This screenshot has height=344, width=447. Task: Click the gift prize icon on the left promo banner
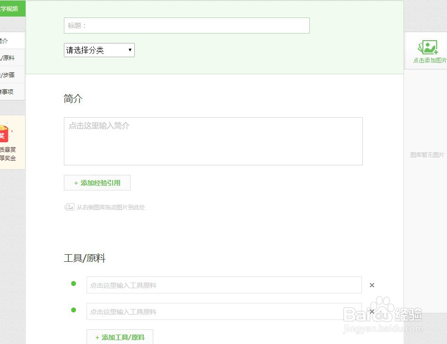5,134
